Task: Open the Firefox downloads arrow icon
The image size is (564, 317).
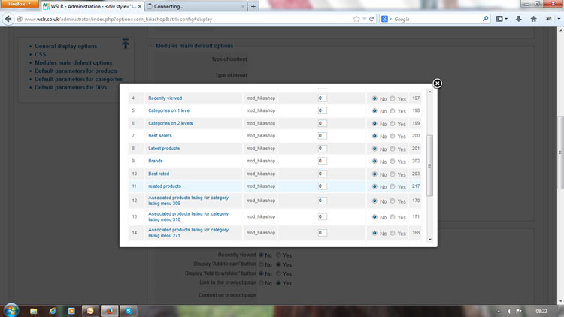Action: (519, 19)
